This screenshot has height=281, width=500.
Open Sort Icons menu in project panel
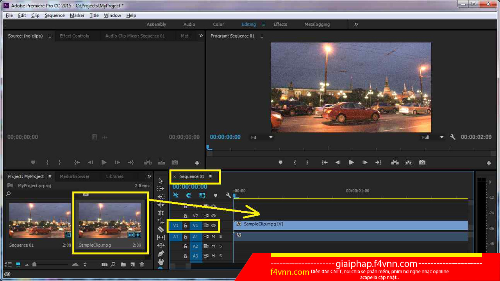[x=85, y=264]
